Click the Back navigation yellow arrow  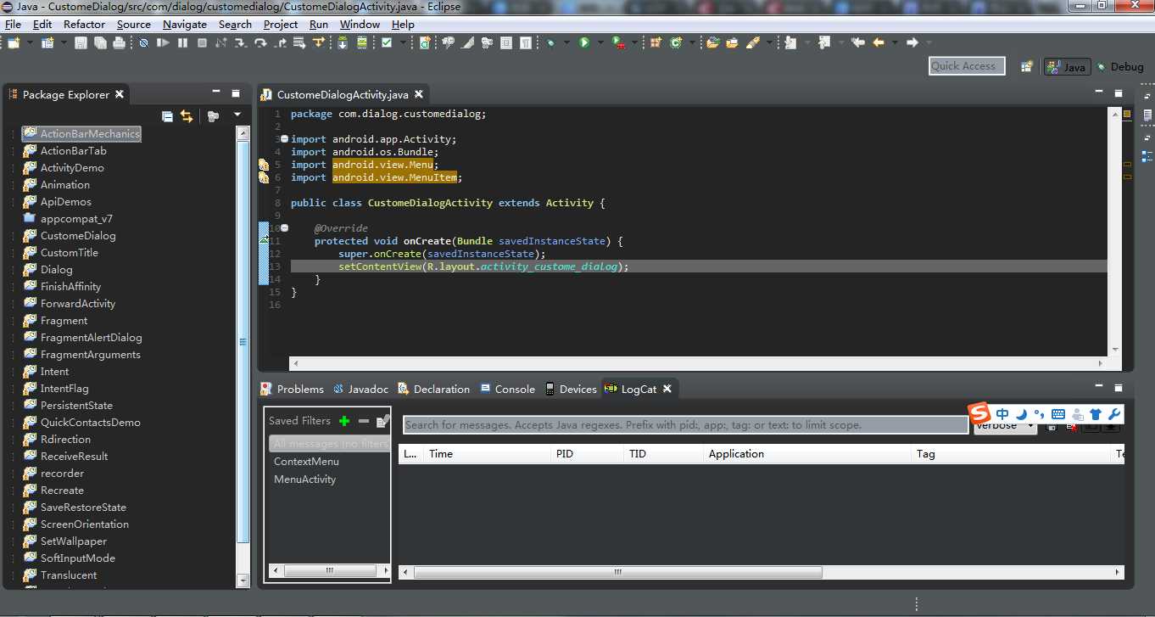coord(879,42)
